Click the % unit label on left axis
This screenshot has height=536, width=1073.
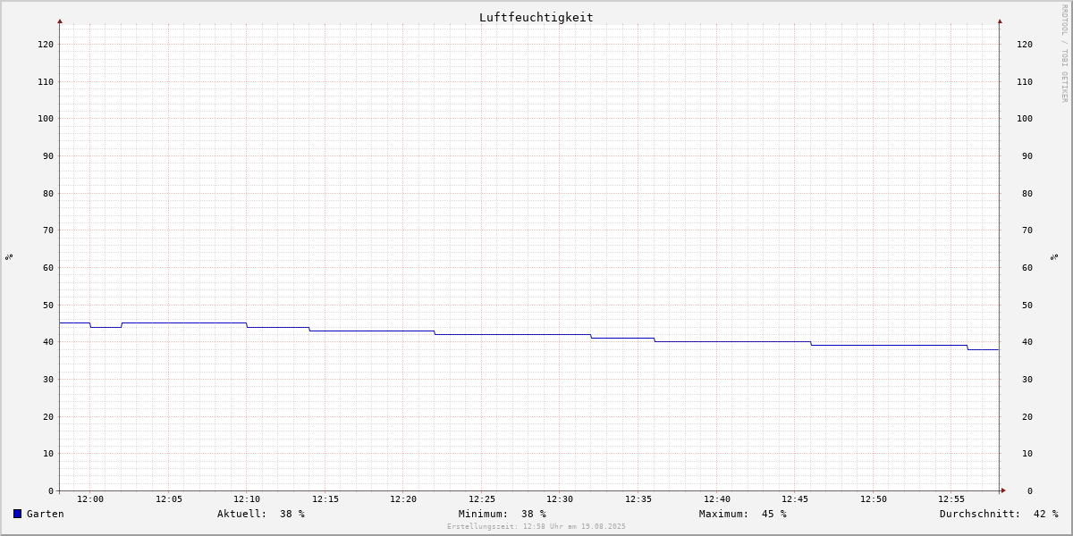tap(9, 256)
